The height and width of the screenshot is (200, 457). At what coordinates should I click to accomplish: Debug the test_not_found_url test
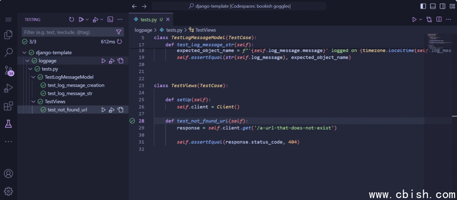[x=112, y=110]
